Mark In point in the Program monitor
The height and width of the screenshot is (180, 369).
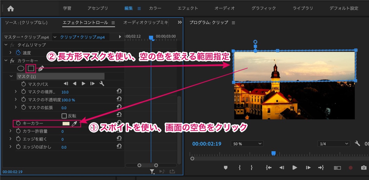240,167
